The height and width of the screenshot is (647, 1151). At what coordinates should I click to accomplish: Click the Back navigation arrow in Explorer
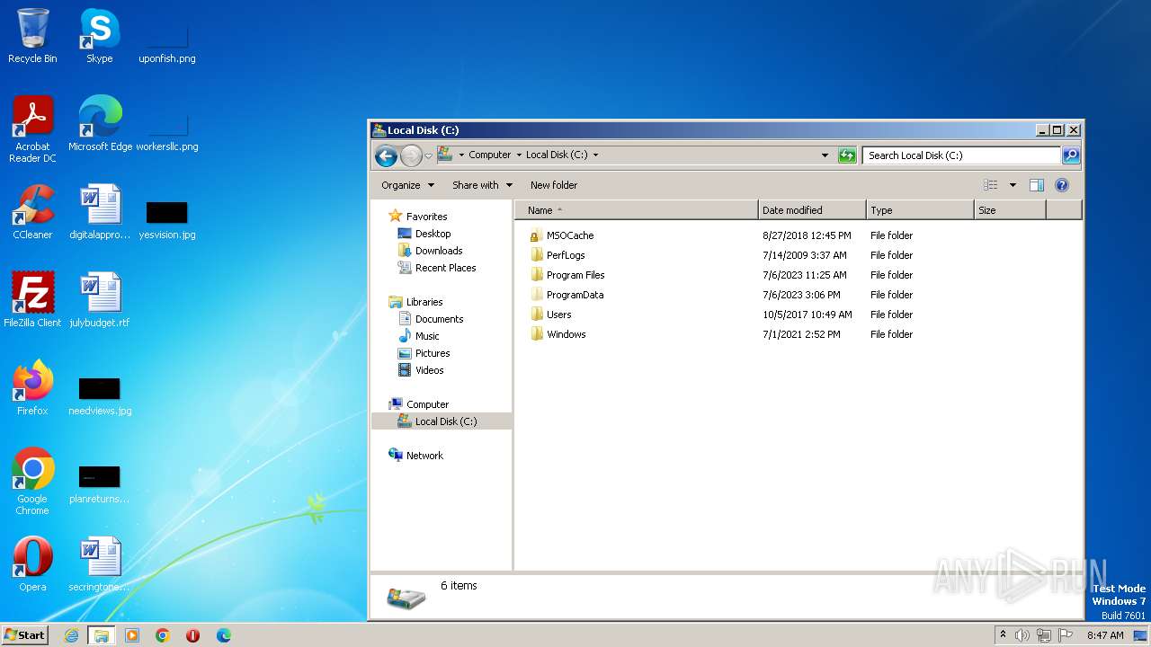(x=386, y=155)
